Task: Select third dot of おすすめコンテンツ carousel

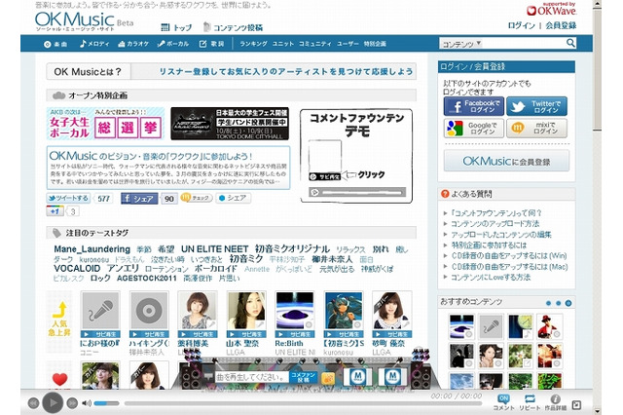Action: tap(568, 303)
